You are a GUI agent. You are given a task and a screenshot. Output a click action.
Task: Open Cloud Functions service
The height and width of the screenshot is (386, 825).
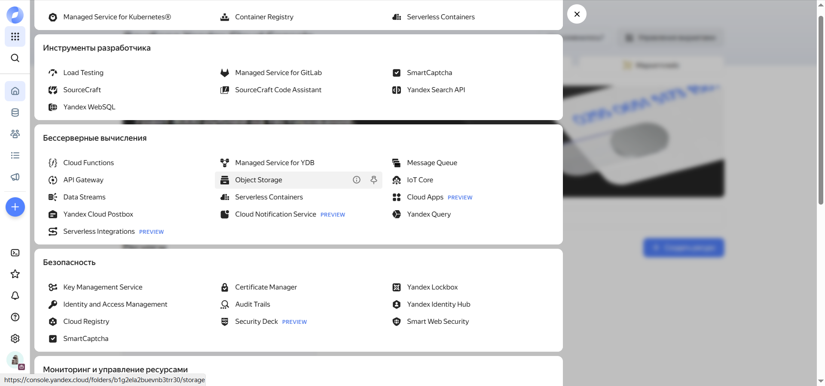coord(89,163)
